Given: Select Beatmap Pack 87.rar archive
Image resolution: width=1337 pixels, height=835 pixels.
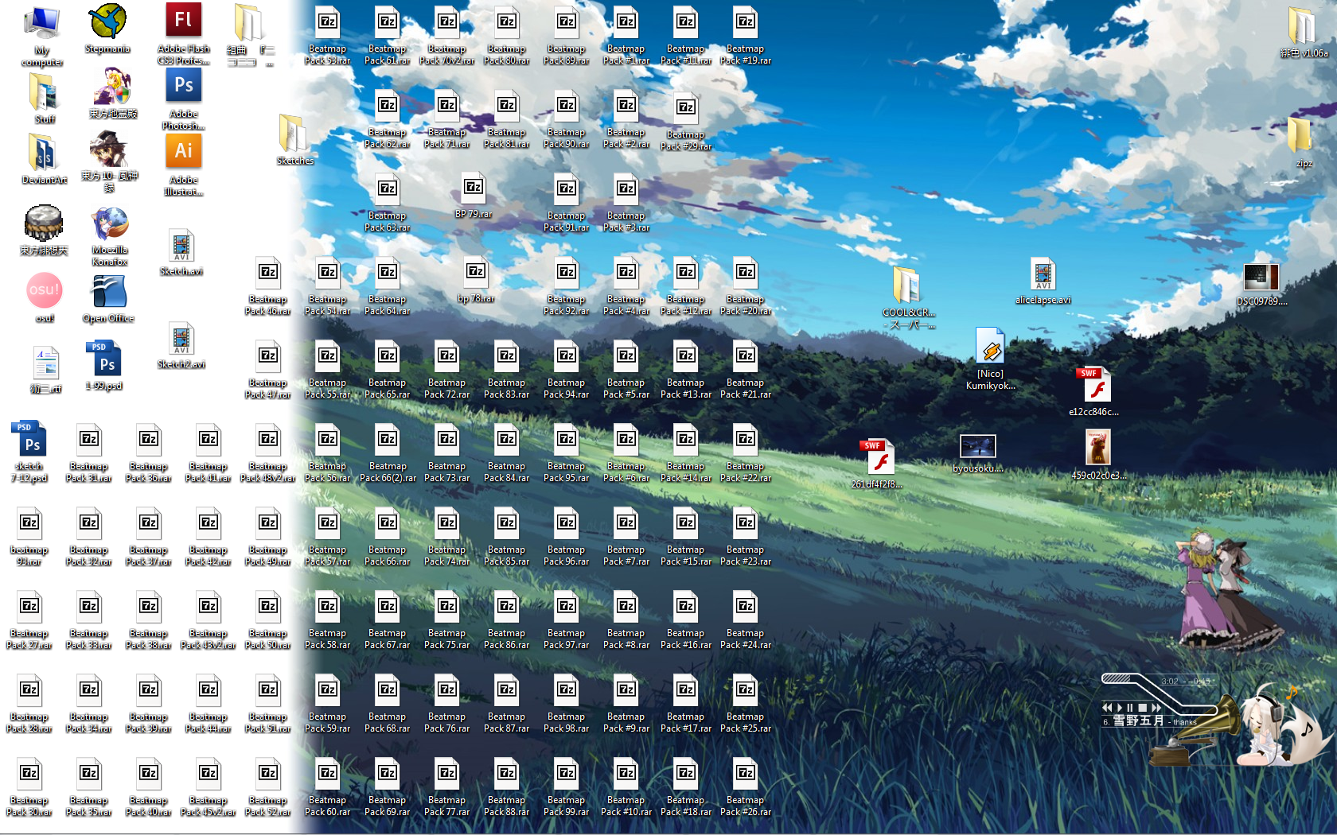Looking at the screenshot, I should point(507,704).
